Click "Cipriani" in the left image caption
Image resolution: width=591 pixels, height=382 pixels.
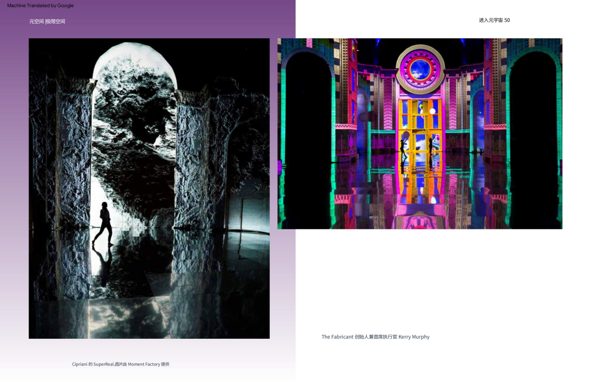point(79,364)
